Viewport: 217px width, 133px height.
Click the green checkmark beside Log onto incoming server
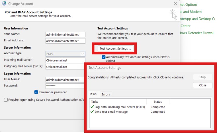tap(92, 107)
